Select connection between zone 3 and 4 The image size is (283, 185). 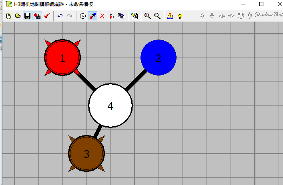97,131
